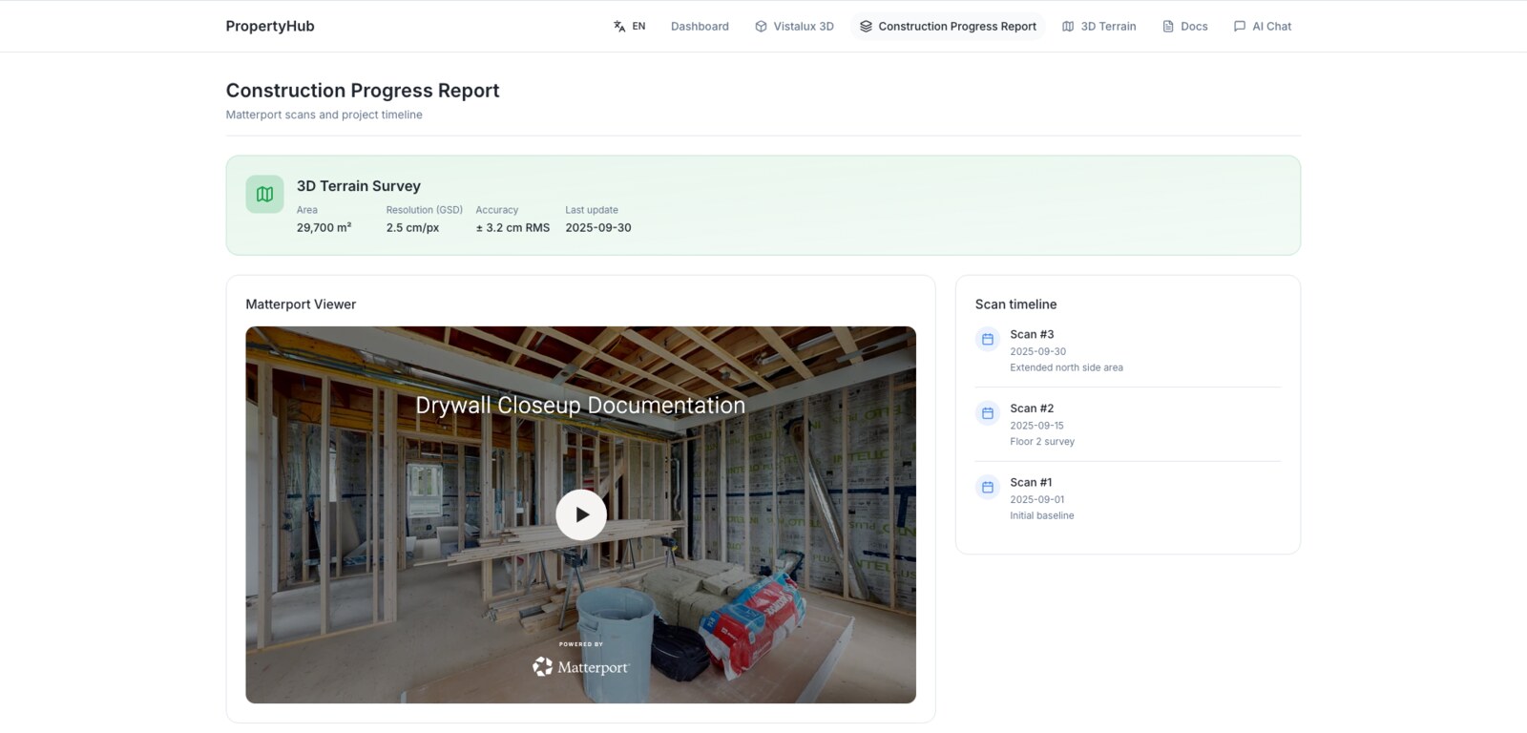This screenshot has height=733, width=1527.
Task: Select Construction Progress Report nav item
Action: click(x=948, y=26)
